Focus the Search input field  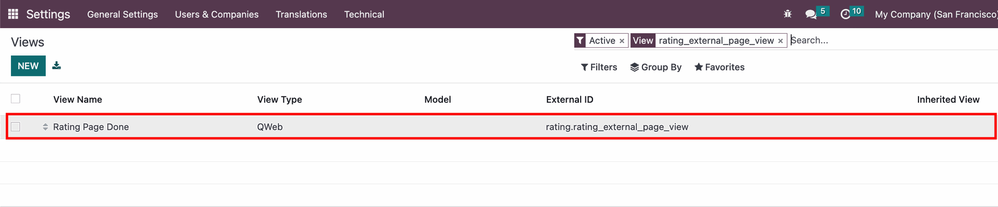(891, 40)
